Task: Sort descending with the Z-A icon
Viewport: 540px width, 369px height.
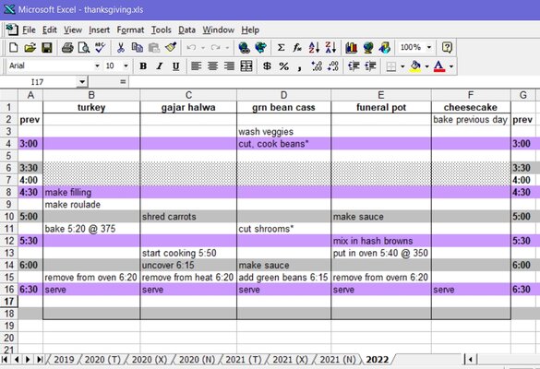Action: click(x=330, y=47)
